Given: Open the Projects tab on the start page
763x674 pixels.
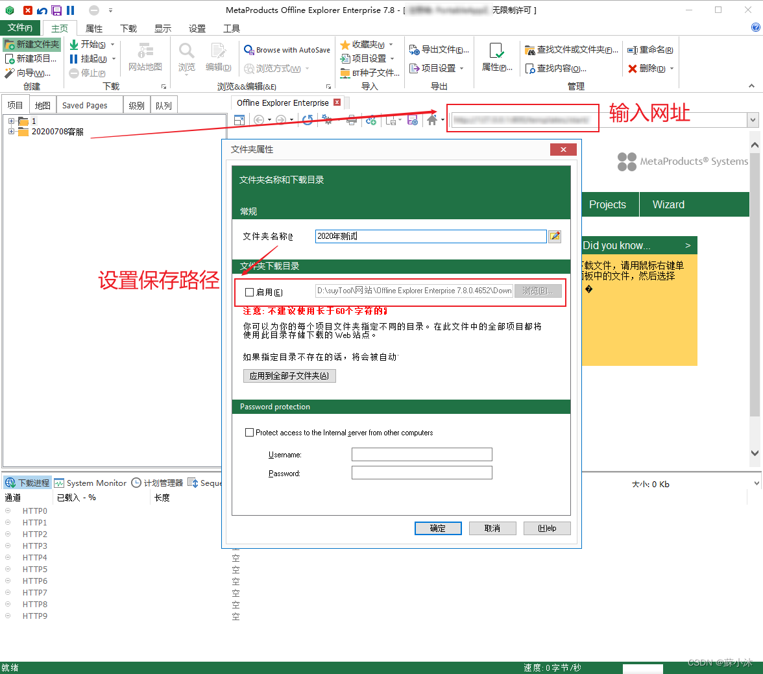Looking at the screenshot, I should pos(609,204).
